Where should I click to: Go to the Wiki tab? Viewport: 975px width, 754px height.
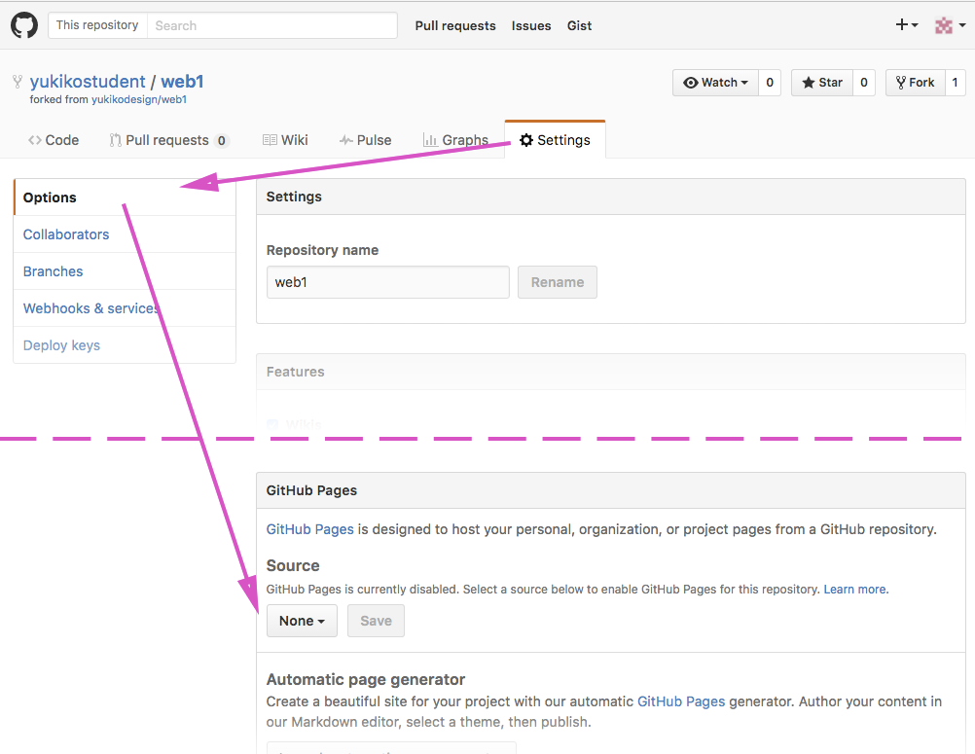[285, 140]
